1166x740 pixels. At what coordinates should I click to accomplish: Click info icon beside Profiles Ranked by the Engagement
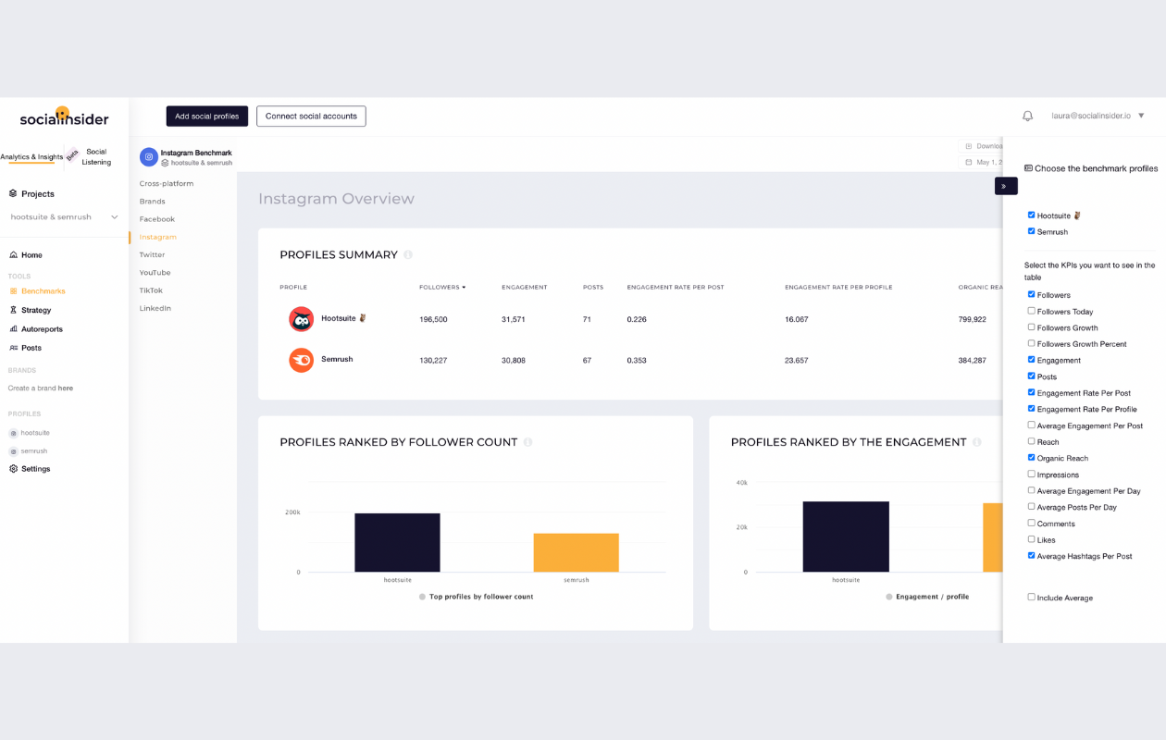[976, 442]
